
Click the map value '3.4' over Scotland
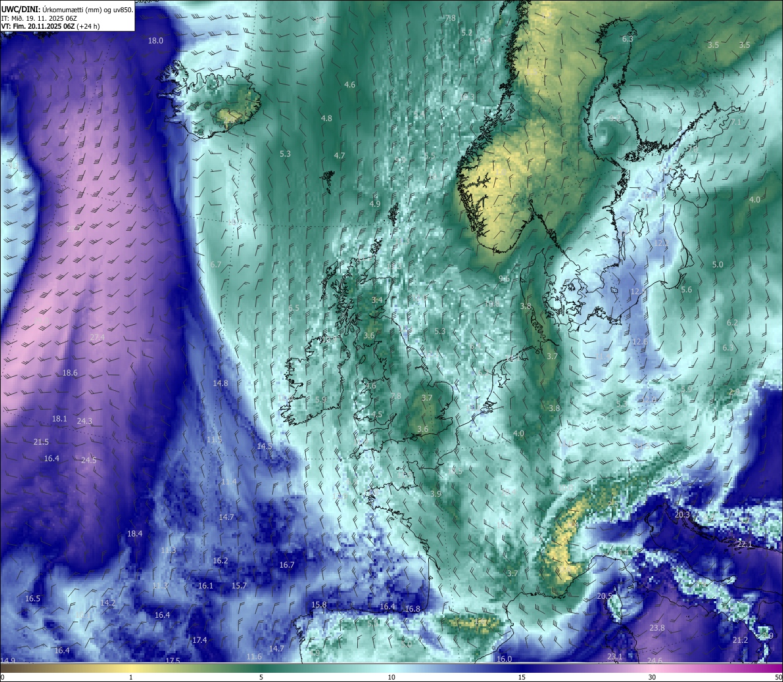pyautogui.click(x=377, y=300)
